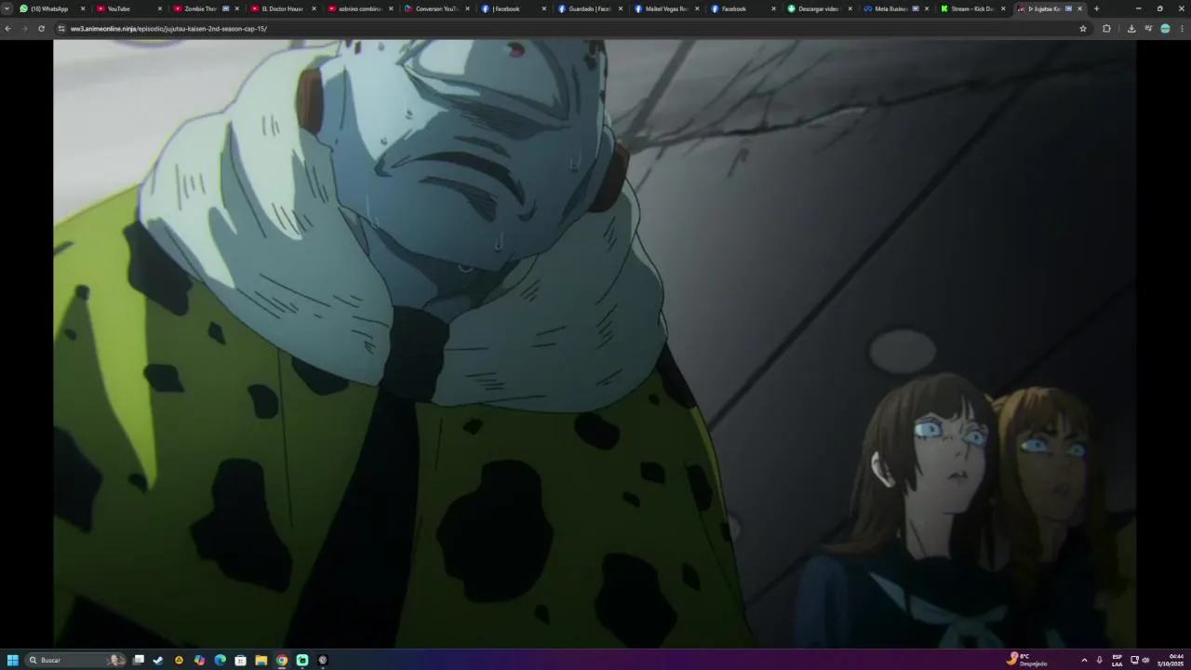This screenshot has width=1191, height=670.
Task: Close the Stream - Kick tab
Action: click(x=1003, y=8)
